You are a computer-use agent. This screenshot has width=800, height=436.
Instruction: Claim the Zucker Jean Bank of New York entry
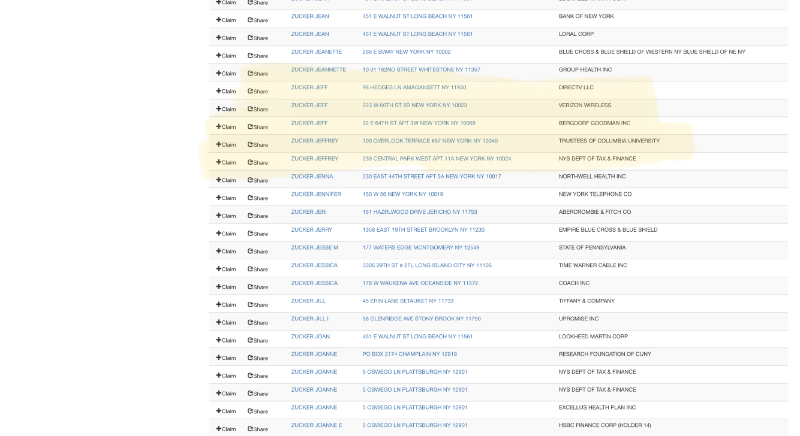(226, 20)
